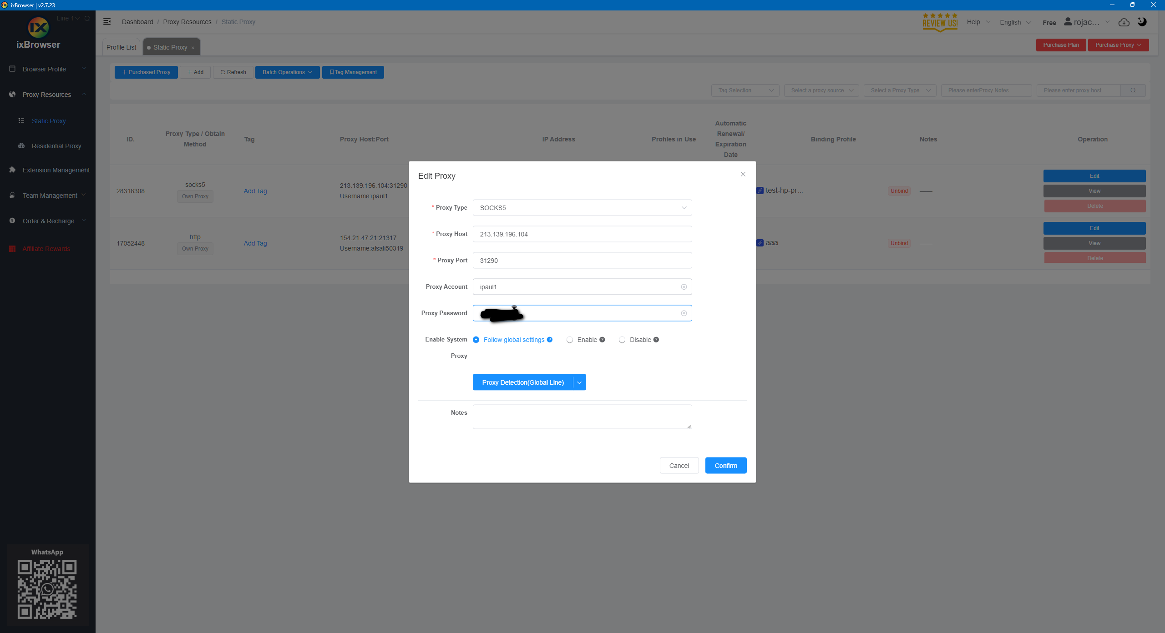Click the Notes text area
Screen dimensions: 1165x633
582,417
